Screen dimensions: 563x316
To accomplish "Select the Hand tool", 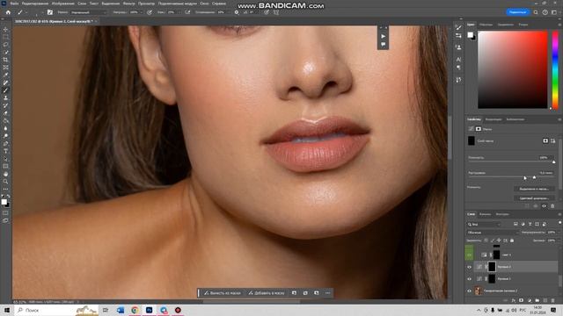I will pos(5,174).
